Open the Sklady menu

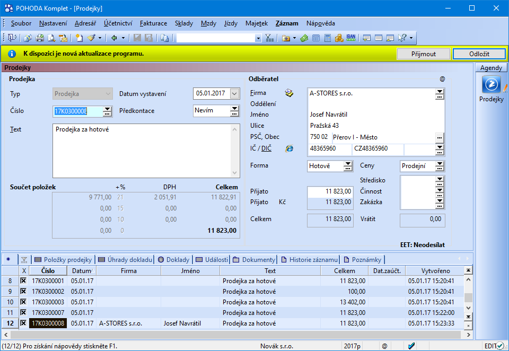184,23
